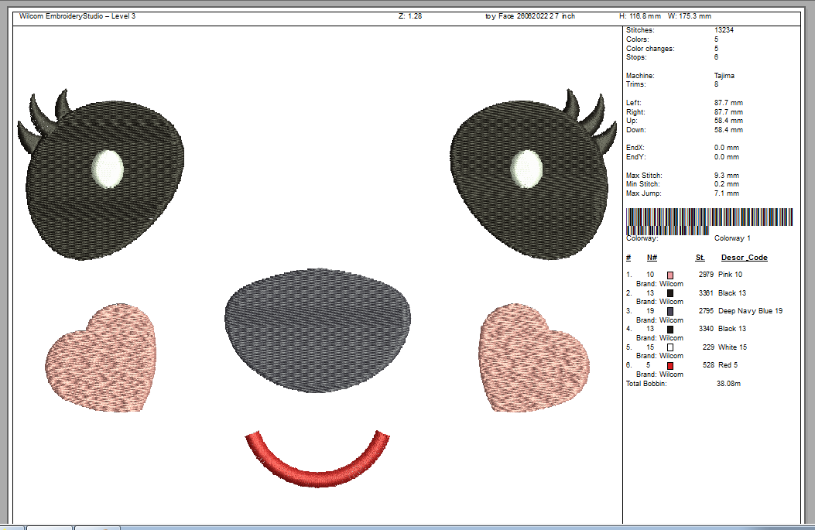This screenshot has height=530, width=815.
Task: Select the Red 5 thread swatch
Action: coord(670,366)
